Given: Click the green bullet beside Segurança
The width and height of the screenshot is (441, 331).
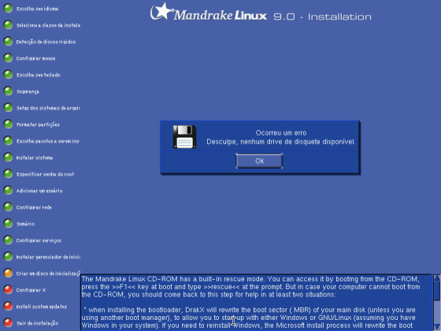Looking at the screenshot, I should pyautogui.click(x=8, y=91).
